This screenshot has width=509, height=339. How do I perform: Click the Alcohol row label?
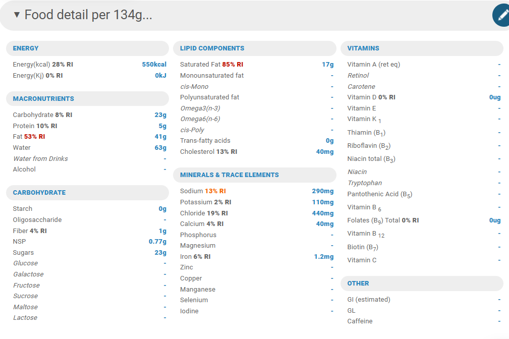pos(24,169)
